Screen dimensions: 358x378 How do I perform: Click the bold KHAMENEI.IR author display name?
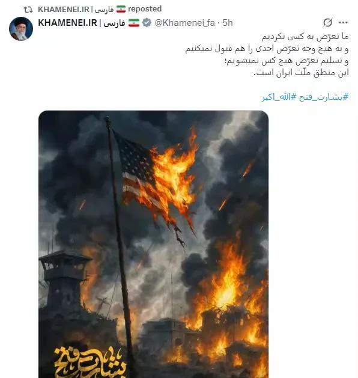click(x=67, y=23)
